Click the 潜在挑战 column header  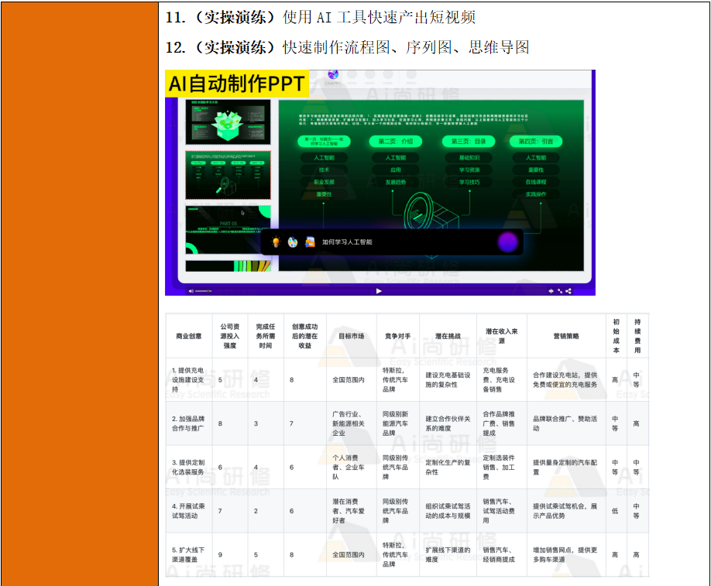tap(448, 336)
